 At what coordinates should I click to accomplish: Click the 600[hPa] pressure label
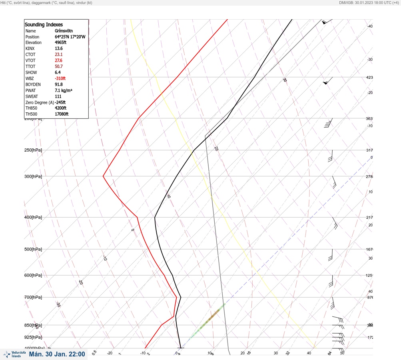coord(33,275)
